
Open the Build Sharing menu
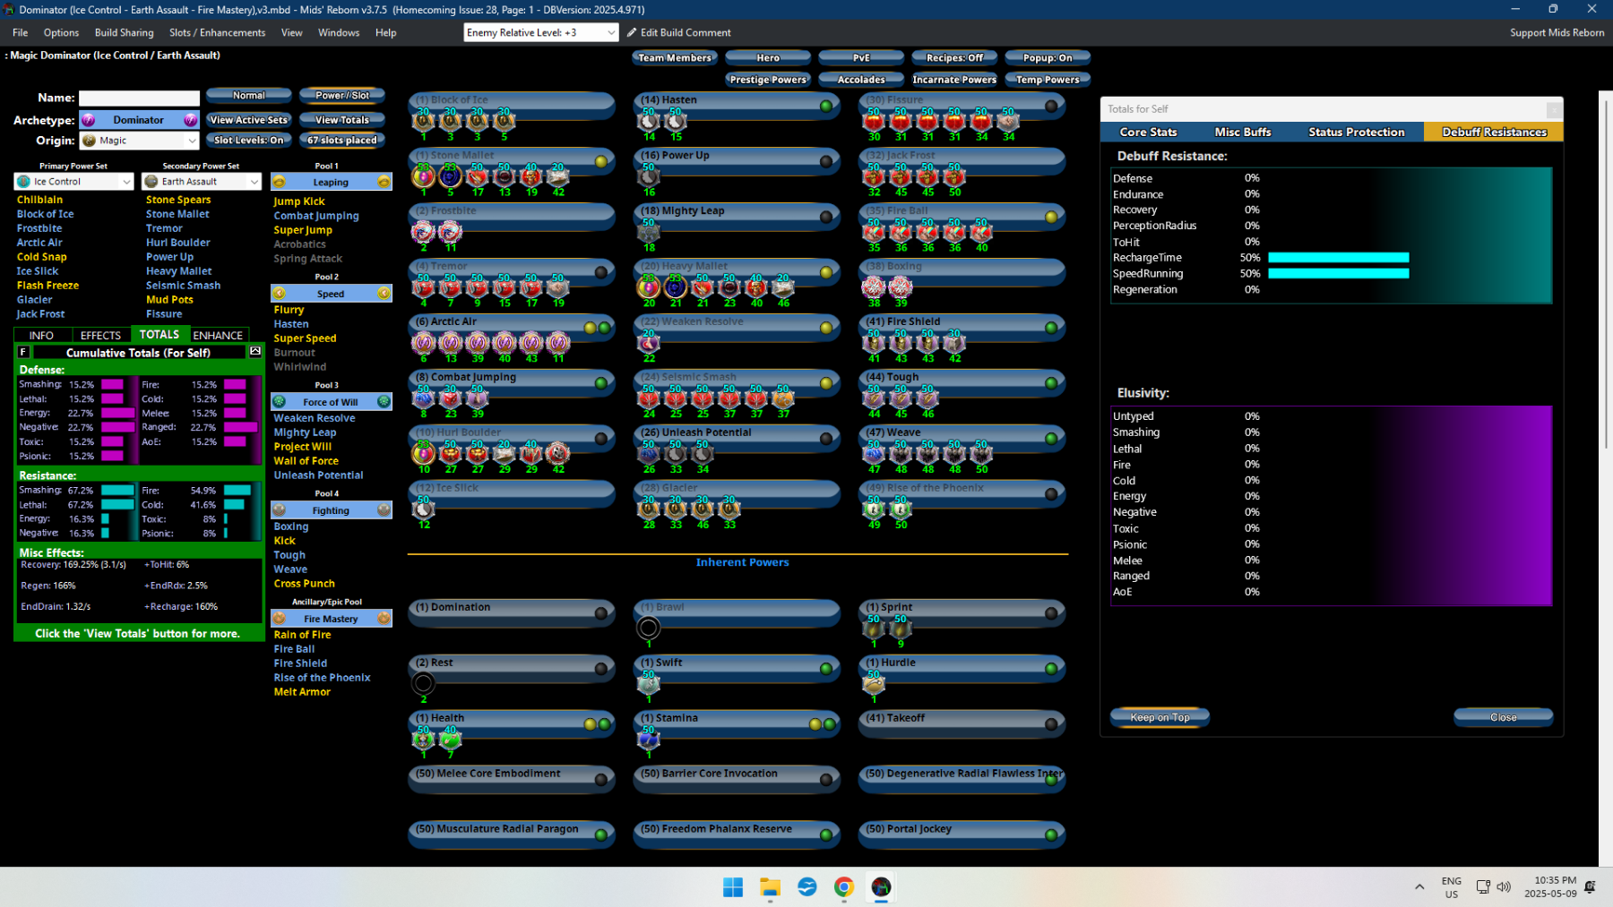coord(124,32)
